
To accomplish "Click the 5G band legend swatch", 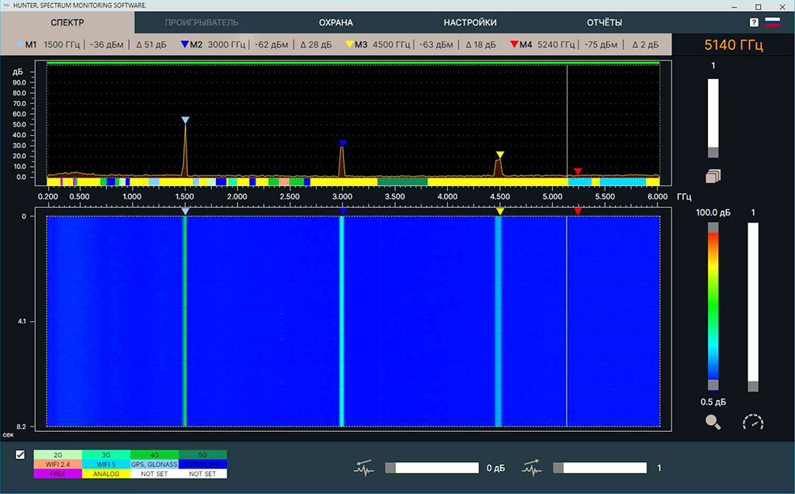I will (203, 455).
